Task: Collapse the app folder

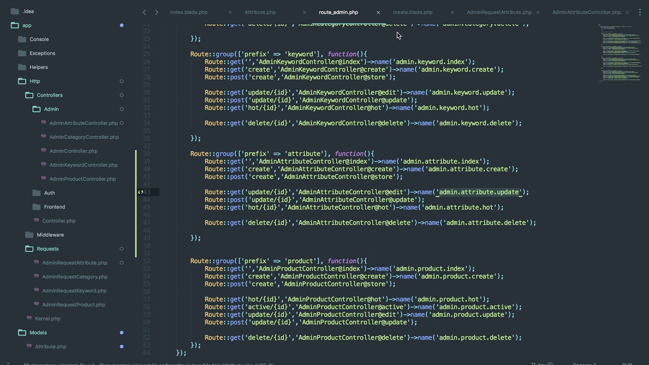Action: (x=15, y=25)
